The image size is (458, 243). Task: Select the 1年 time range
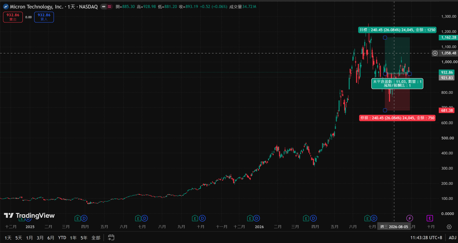(x=73, y=238)
